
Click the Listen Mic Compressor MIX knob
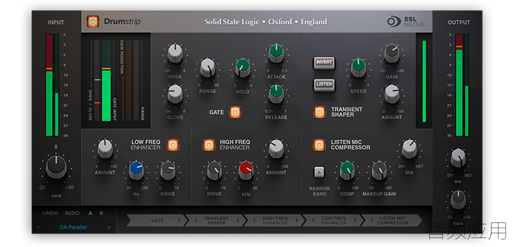point(409,148)
